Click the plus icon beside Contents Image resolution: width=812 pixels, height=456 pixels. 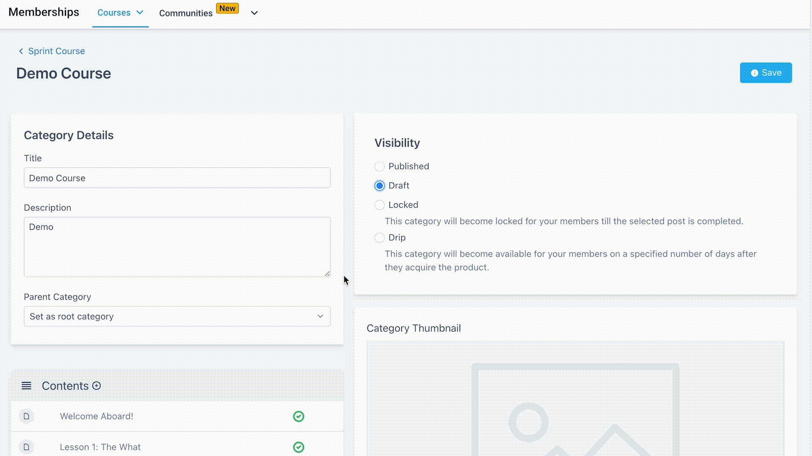[96, 385]
